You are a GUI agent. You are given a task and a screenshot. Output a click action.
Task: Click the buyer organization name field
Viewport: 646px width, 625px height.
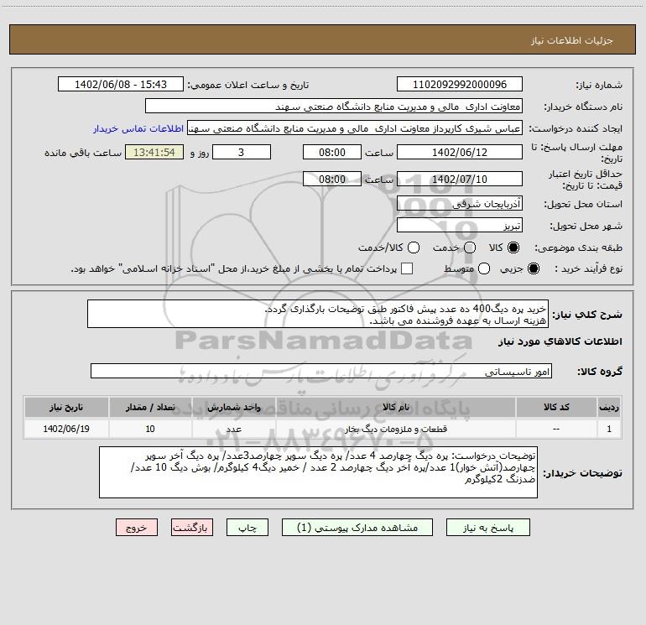(x=334, y=106)
